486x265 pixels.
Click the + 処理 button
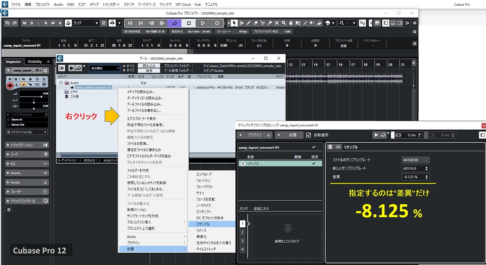click(289, 135)
